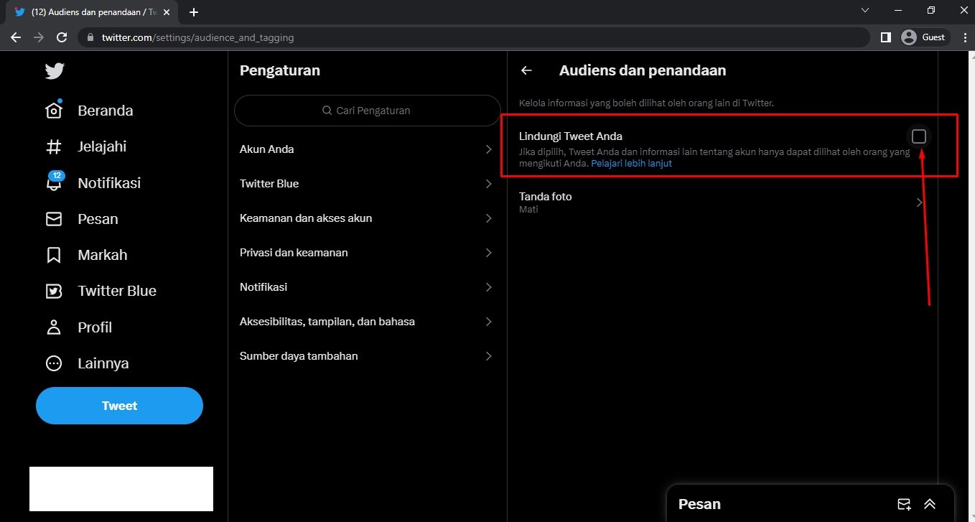Viewport: 975px width, 522px height.
Task: Open Lainnya text in sidebar
Action: point(103,363)
